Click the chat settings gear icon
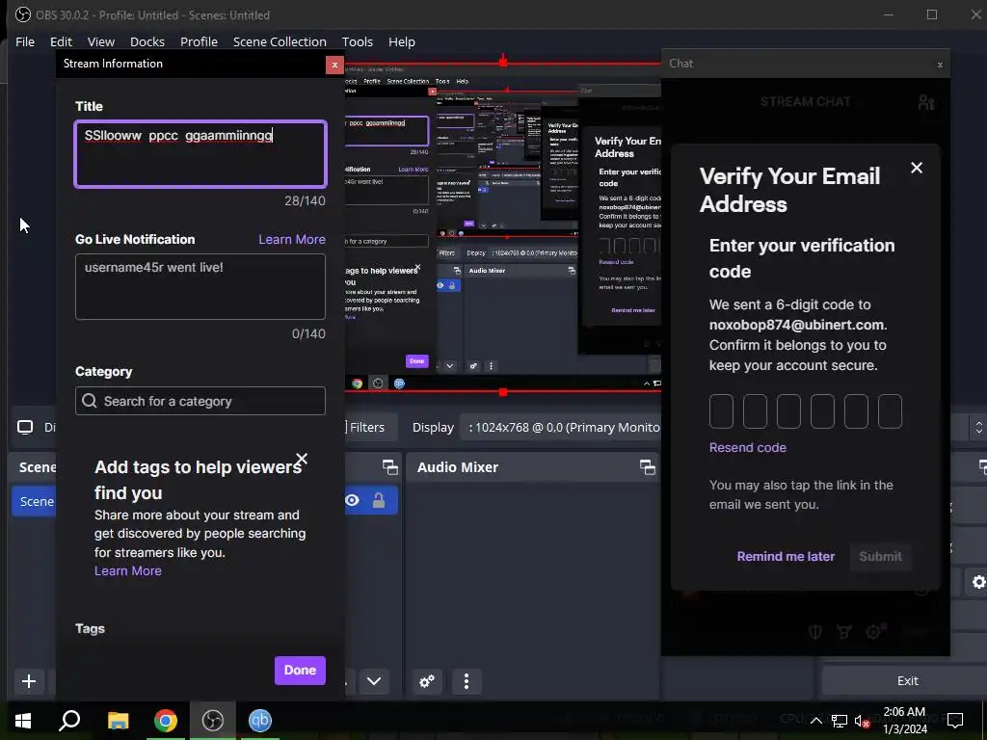 (874, 631)
